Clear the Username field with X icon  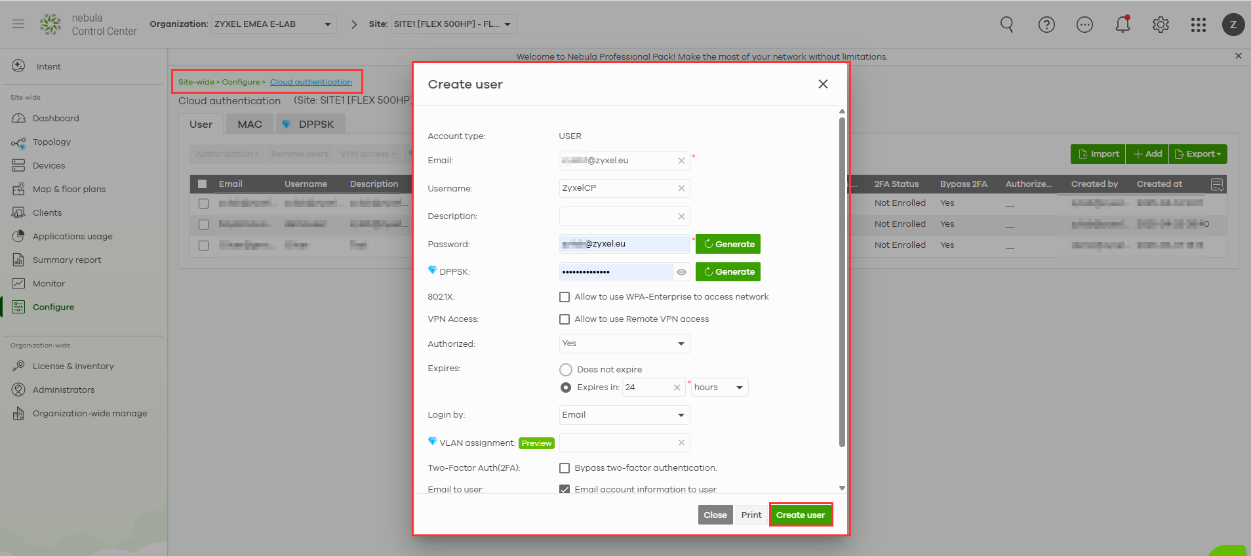[681, 189]
